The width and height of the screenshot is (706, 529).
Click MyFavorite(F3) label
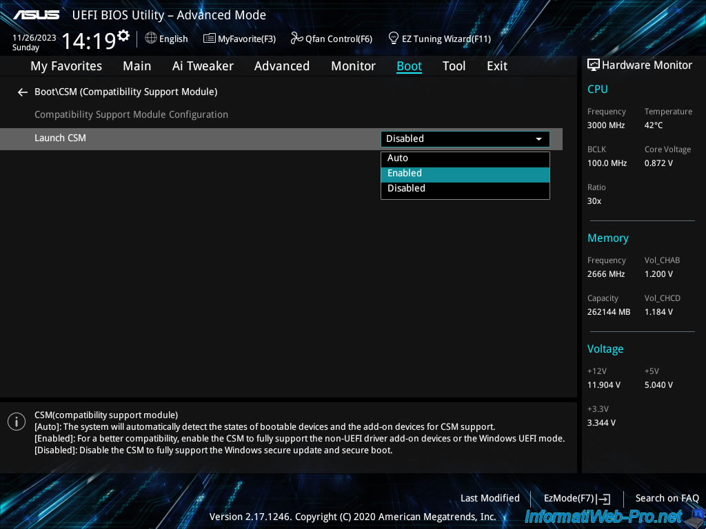(x=247, y=39)
